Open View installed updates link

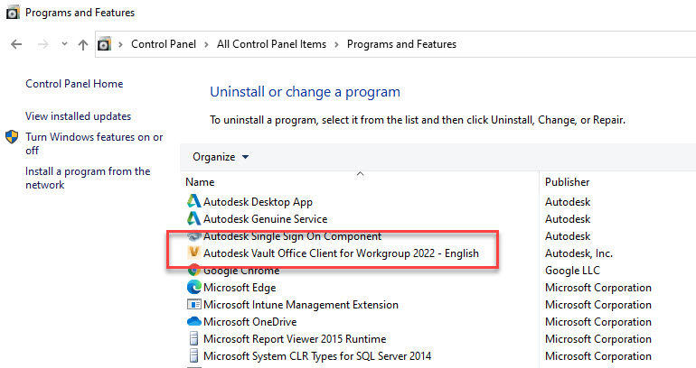[78, 116]
